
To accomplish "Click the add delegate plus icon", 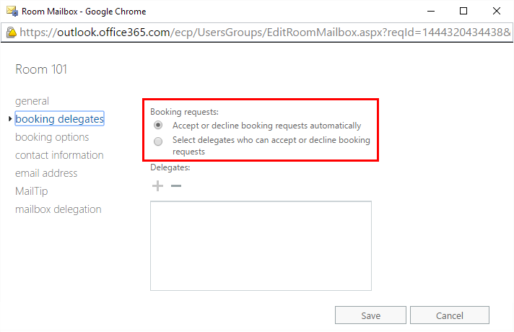I will point(157,186).
